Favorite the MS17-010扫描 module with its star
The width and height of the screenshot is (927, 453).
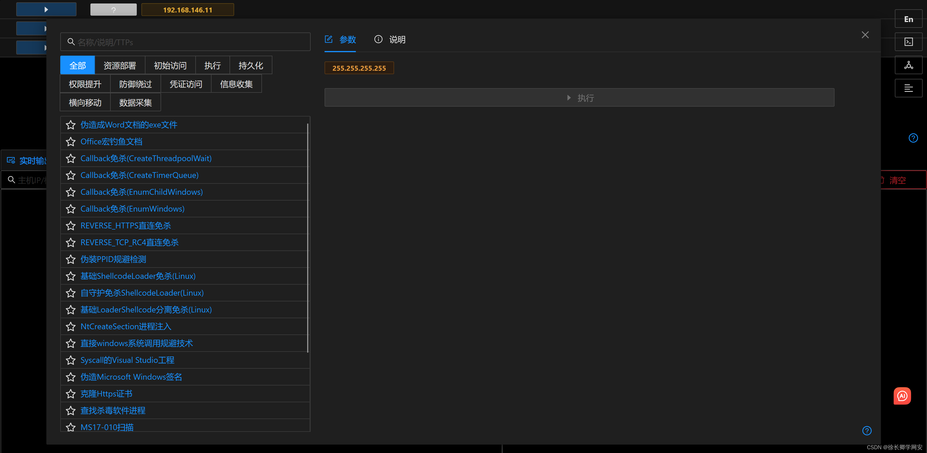coord(70,427)
